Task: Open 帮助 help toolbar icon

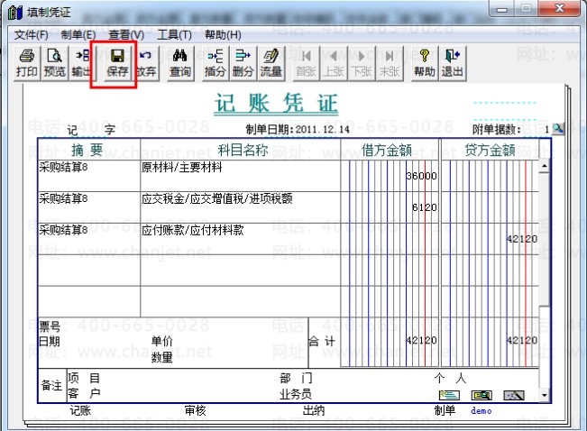Action: click(x=424, y=63)
